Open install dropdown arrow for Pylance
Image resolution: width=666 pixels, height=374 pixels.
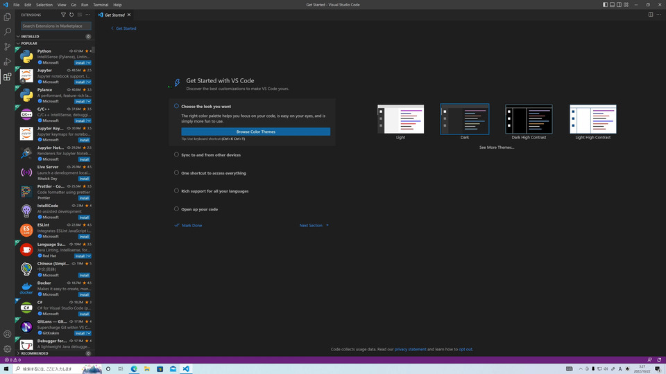89,101
